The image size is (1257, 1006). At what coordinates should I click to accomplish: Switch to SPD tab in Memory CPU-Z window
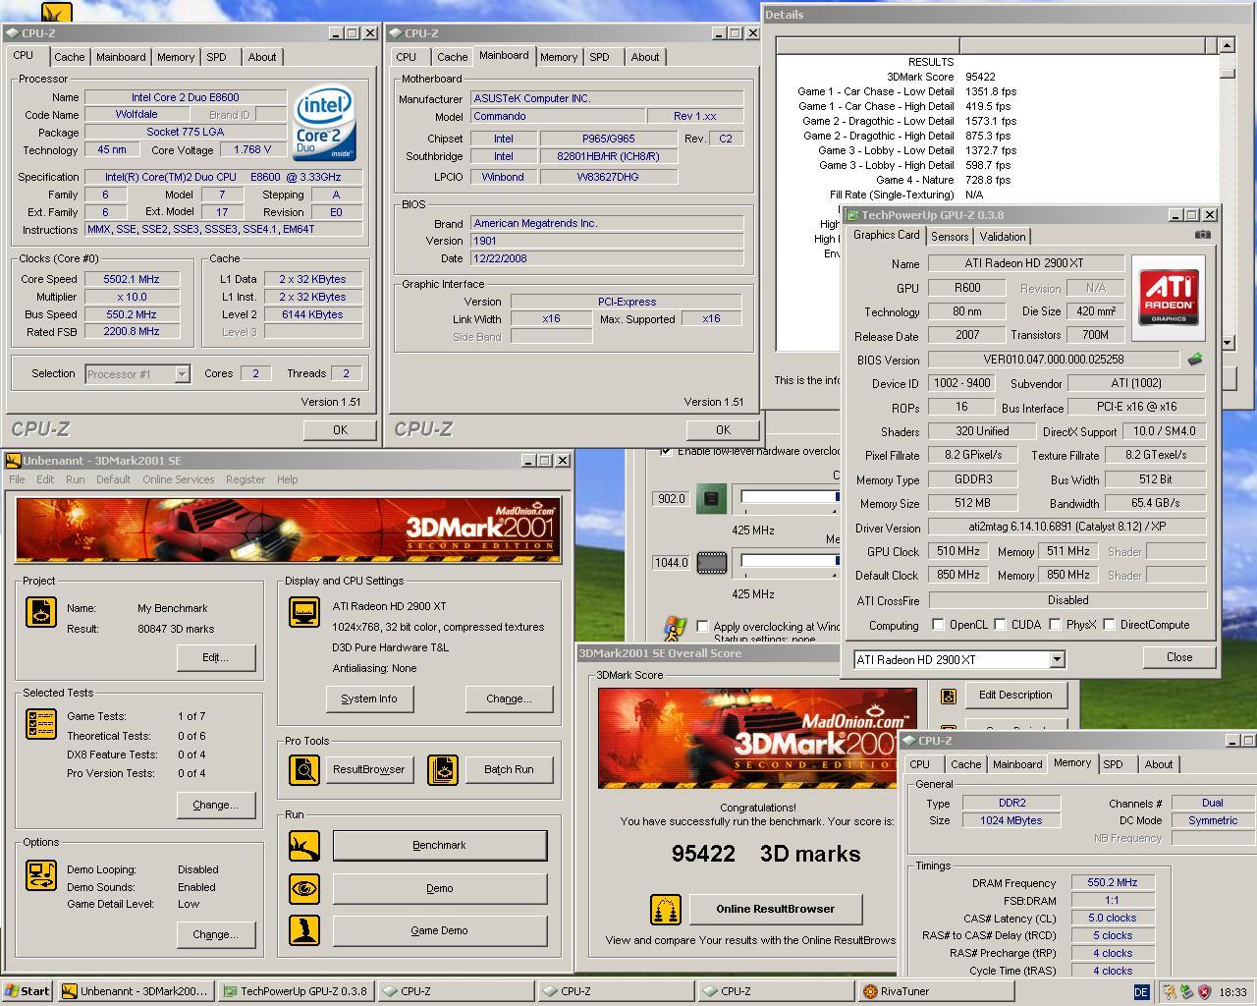[1113, 764]
